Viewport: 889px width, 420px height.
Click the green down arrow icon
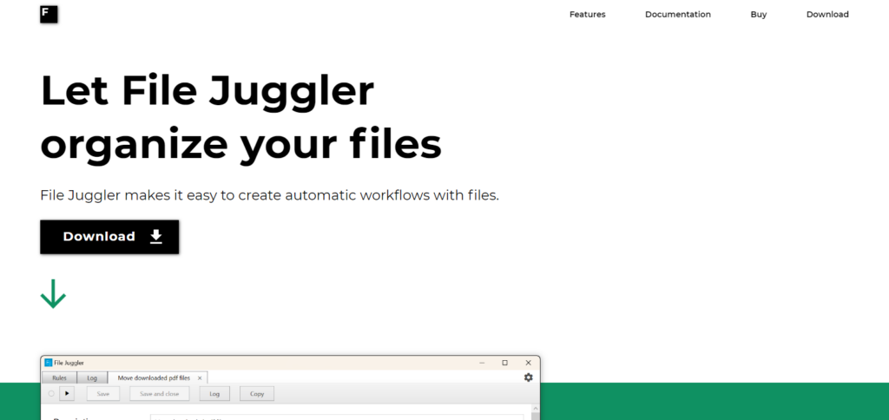pos(53,293)
